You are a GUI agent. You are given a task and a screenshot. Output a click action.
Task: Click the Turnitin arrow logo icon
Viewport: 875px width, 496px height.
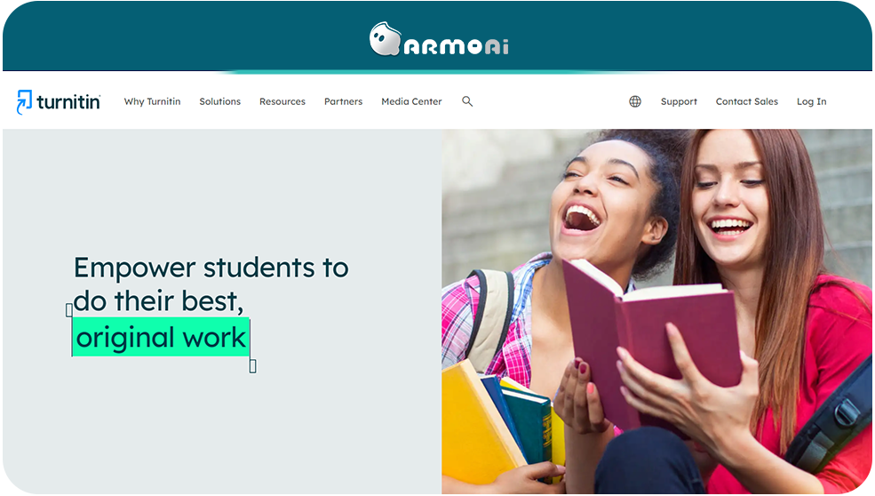[x=25, y=102]
